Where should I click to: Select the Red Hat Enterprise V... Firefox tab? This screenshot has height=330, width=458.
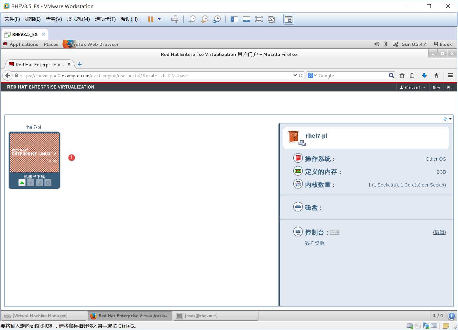pyautogui.click(x=40, y=65)
